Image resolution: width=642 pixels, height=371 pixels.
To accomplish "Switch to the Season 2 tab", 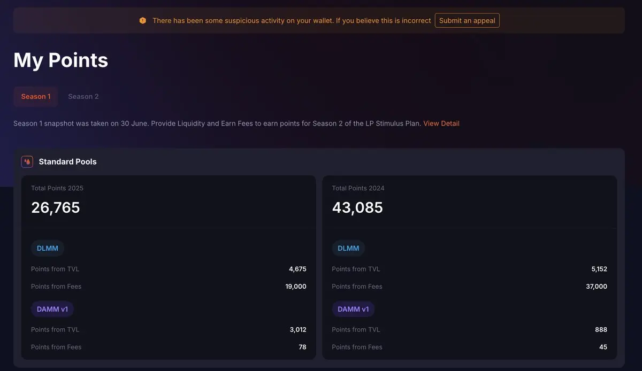I will (x=83, y=97).
